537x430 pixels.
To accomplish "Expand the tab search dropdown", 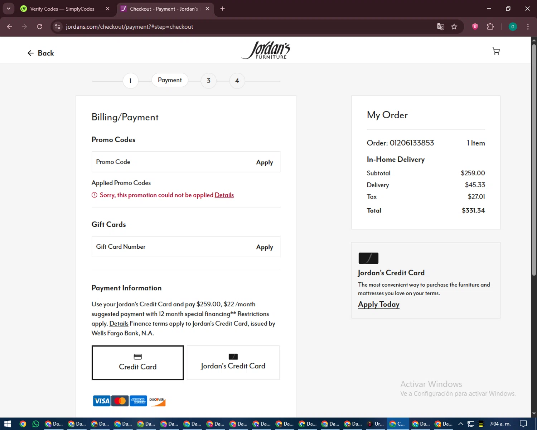I will pyautogui.click(x=8, y=9).
